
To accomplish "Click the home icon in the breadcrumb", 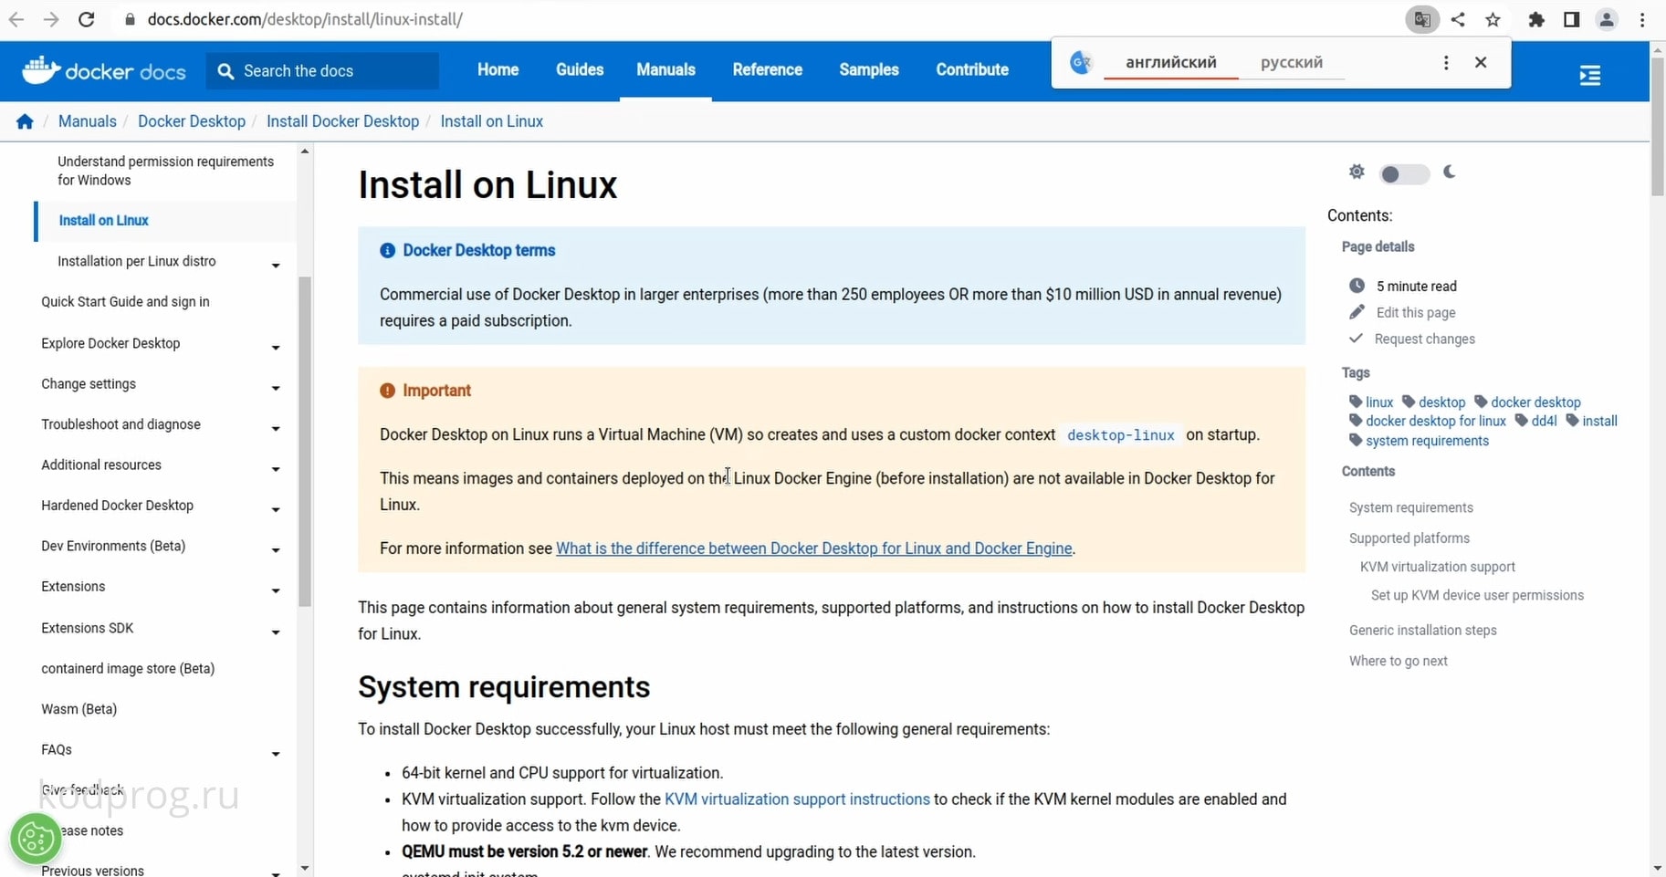I will pos(25,121).
